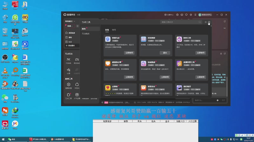
Task: Switch to the Frequently Used (常用) tab
Action: coord(114,30)
